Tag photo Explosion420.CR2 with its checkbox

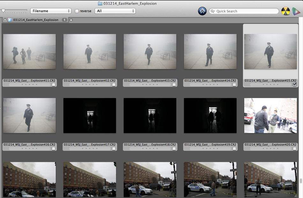[295, 149]
